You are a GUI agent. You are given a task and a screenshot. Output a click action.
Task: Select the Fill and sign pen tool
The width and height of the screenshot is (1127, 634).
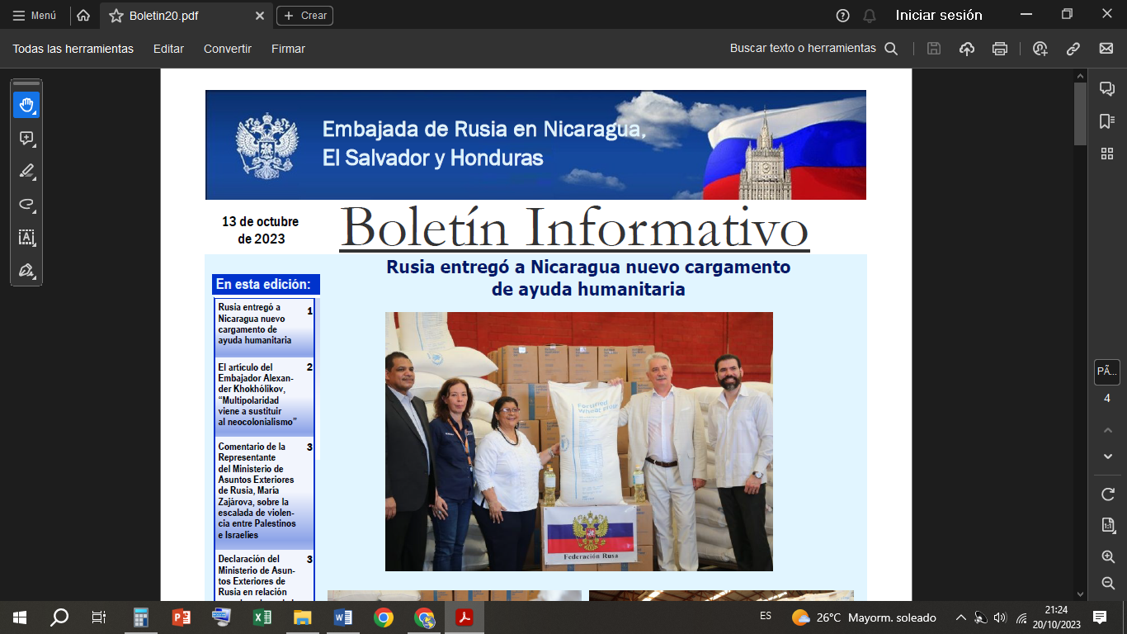point(26,271)
